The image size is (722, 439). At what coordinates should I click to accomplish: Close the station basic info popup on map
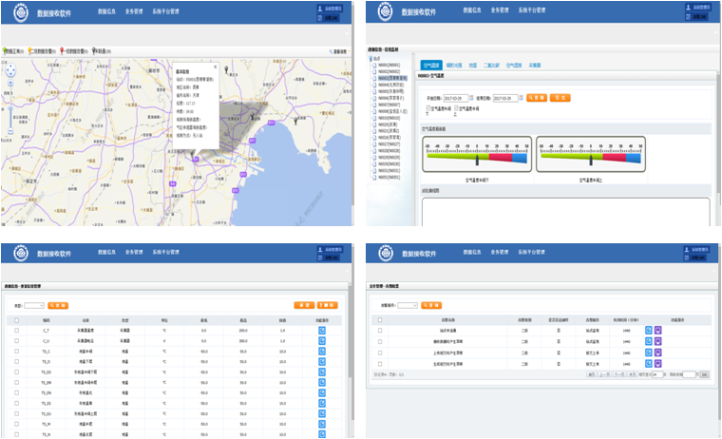pos(215,67)
